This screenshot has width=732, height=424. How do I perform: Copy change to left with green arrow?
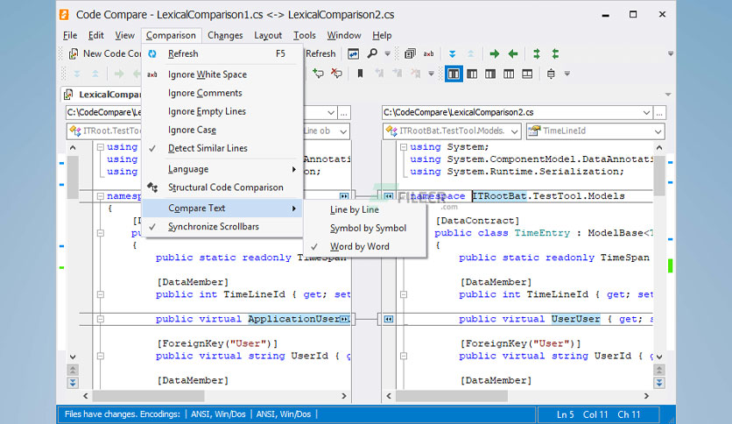pyautogui.click(x=513, y=54)
